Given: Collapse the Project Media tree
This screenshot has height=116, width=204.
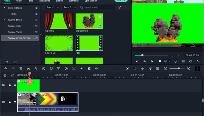Looking at the screenshot, I should point(5,8).
